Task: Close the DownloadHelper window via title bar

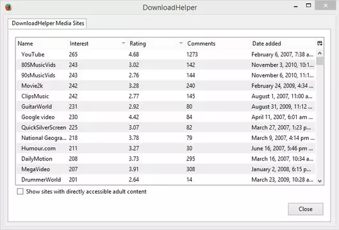Action: [326, 5]
